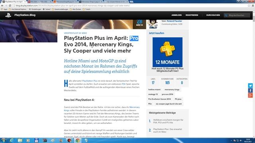Open the Aus Internet Explorer bookmark folder
Screen dimensions: 255x143
tap(18, 9)
